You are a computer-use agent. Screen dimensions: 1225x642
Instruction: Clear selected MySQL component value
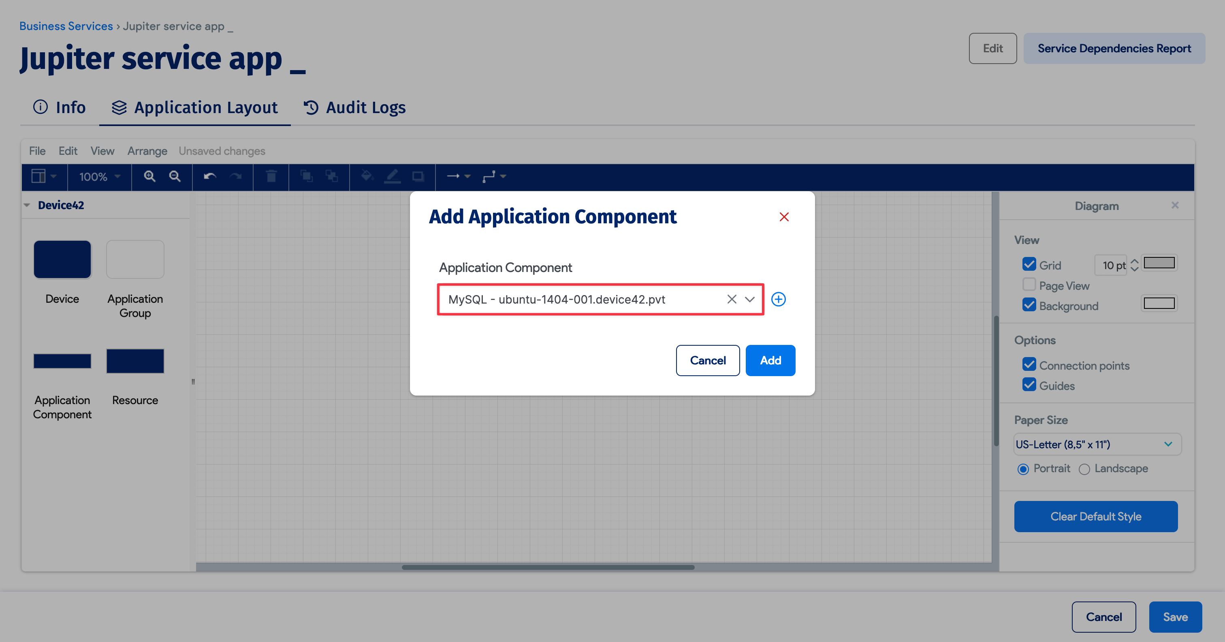click(731, 300)
